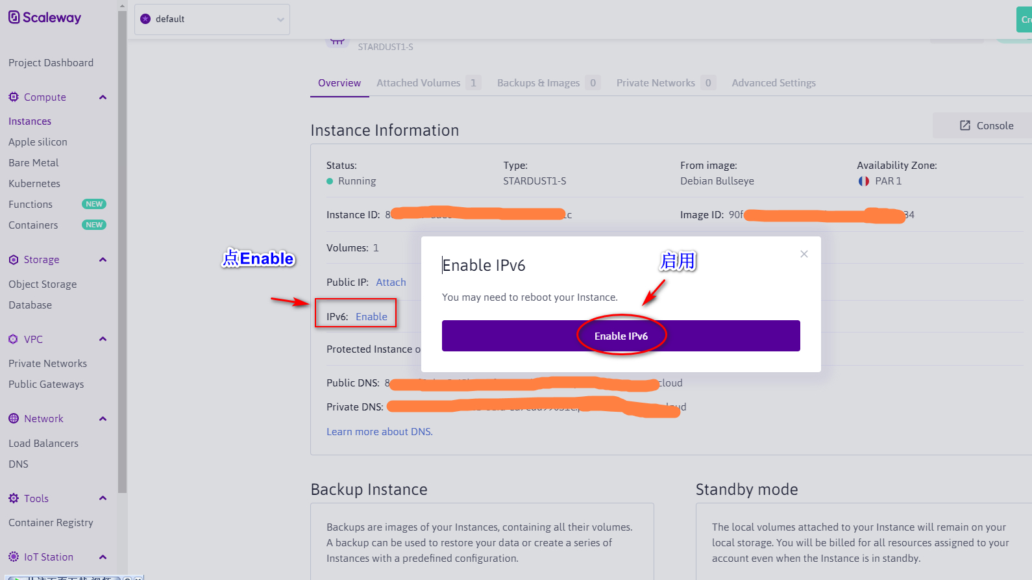Go to Instances in the sidebar
The width and height of the screenshot is (1032, 580).
pyautogui.click(x=30, y=121)
